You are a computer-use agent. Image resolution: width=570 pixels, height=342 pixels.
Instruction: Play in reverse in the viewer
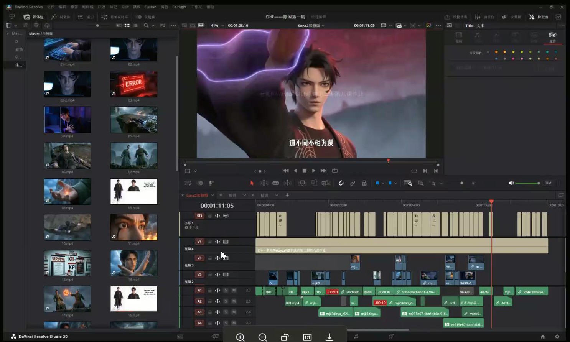295,171
